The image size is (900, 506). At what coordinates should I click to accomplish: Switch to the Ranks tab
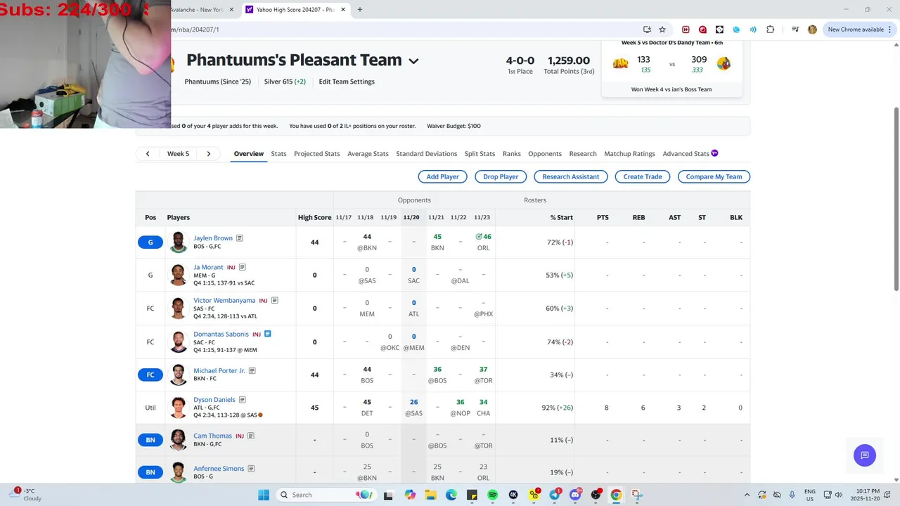[x=511, y=154]
